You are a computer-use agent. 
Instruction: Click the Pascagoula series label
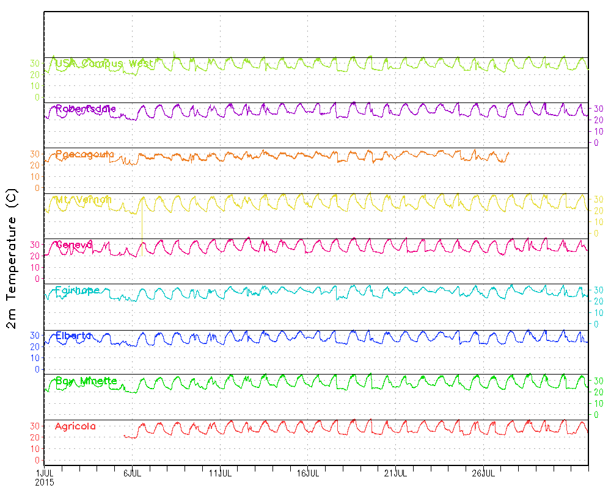pos(84,154)
